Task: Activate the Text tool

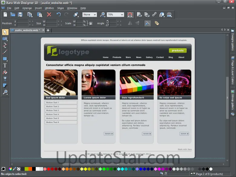Action: point(5,65)
